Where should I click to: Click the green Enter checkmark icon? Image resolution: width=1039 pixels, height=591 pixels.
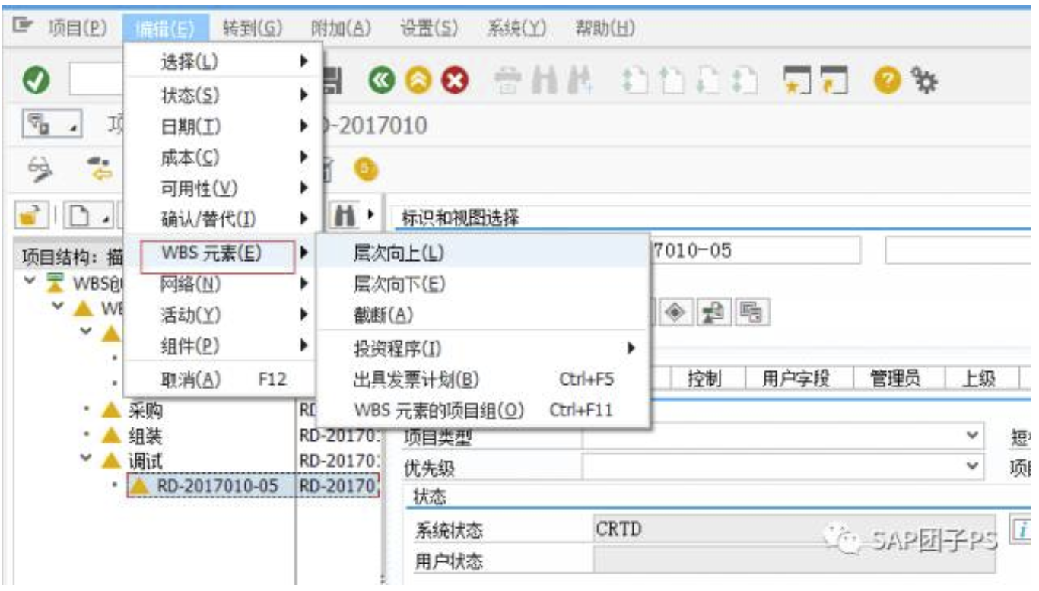click(37, 80)
